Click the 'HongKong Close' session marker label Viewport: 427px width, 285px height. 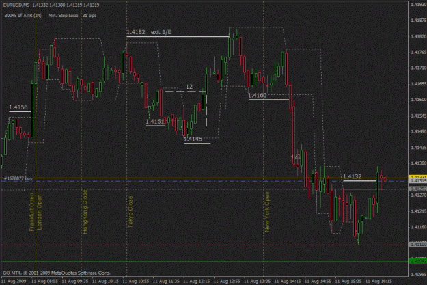(x=85, y=211)
